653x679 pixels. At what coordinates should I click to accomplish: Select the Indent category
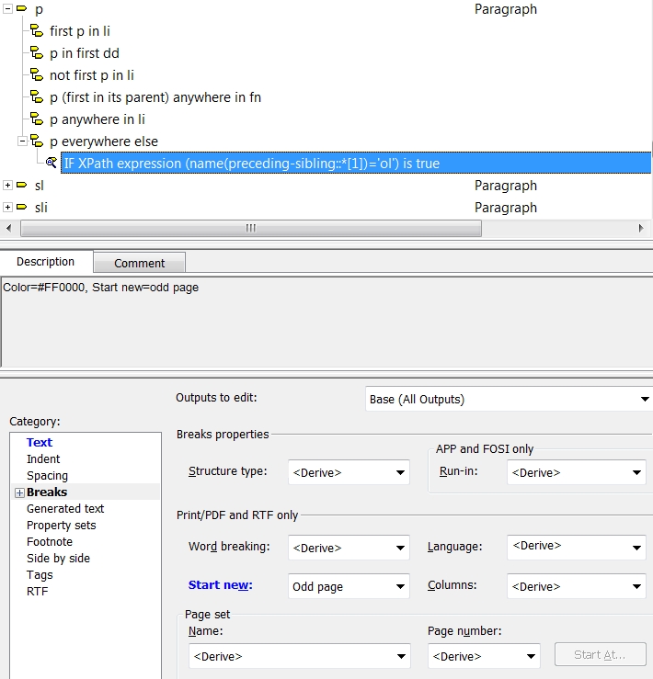click(x=43, y=459)
